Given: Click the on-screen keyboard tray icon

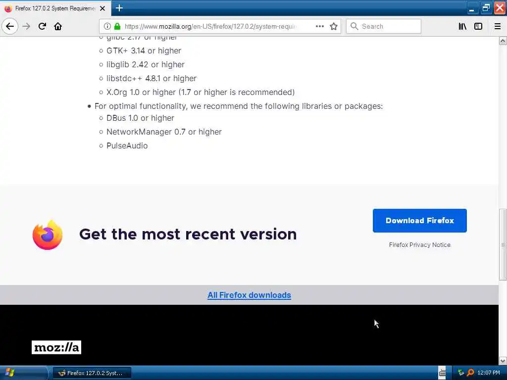Looking at the screenshot, I should coord(442,373).
